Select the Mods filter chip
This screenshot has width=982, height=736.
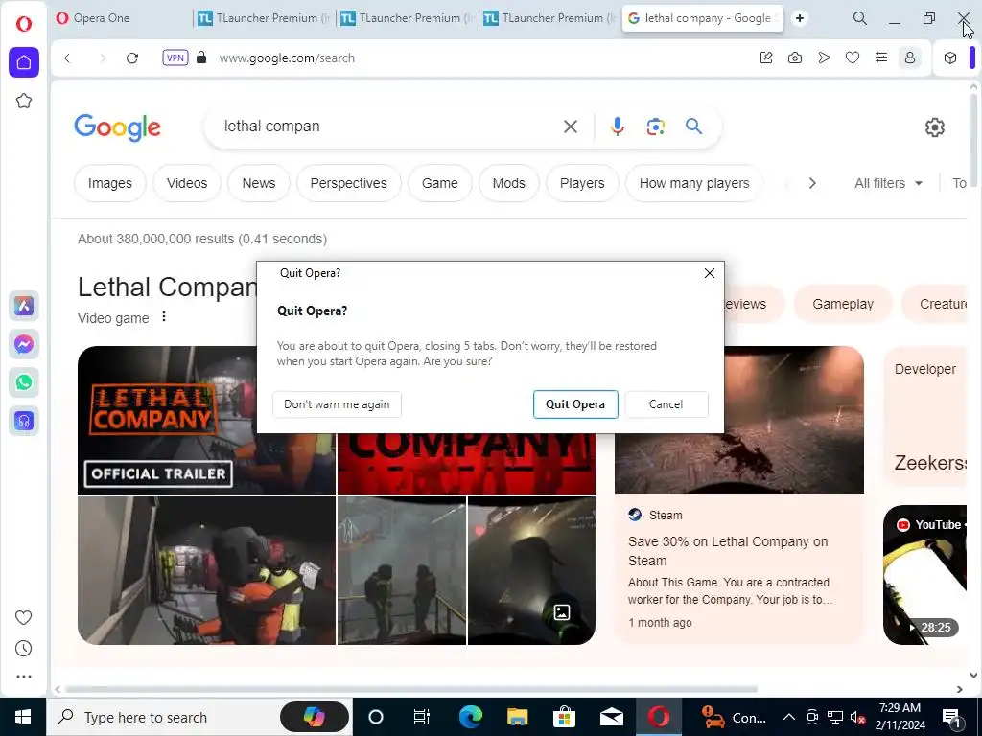pyautogui.click(x=508, y=183)
